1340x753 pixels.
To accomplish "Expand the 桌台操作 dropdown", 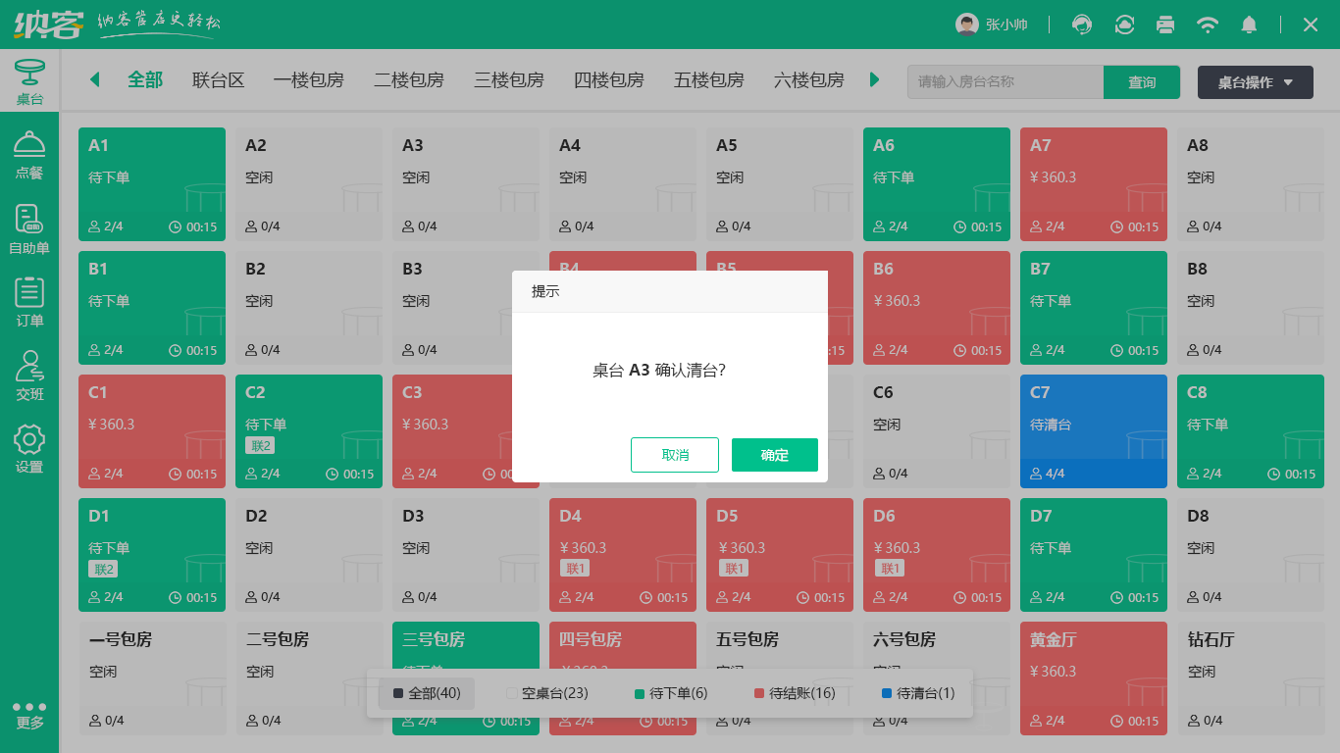I will pyautogui.click(x=1256, y=82).
